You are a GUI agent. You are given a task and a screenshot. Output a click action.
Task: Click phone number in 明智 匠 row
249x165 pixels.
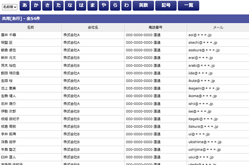[x=143, y=43]
